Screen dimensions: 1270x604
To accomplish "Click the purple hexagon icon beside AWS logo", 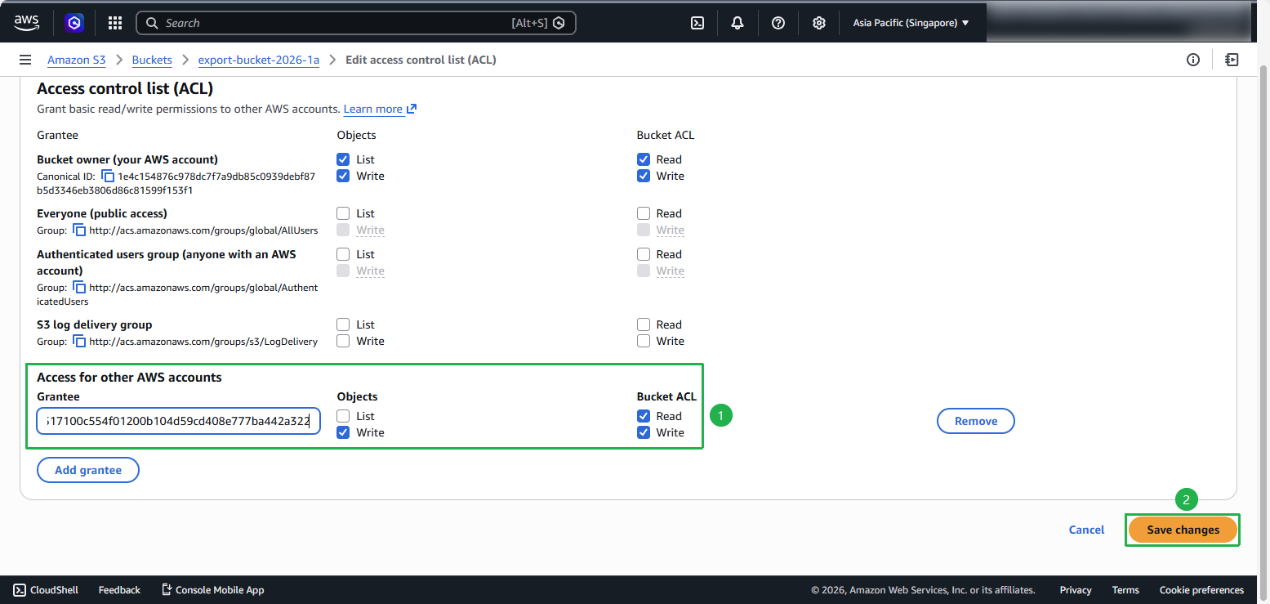I will [x=75, y=23].
